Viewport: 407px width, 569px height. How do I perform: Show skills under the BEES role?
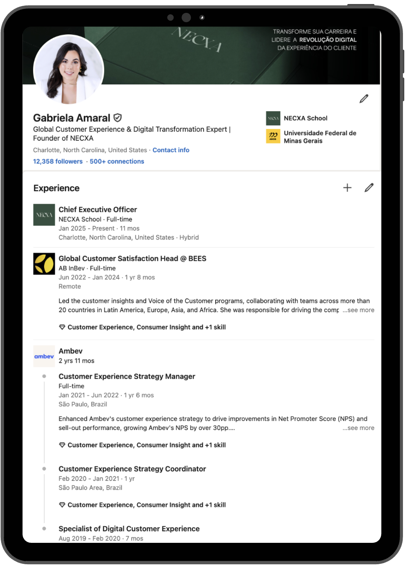click(146, 327)
